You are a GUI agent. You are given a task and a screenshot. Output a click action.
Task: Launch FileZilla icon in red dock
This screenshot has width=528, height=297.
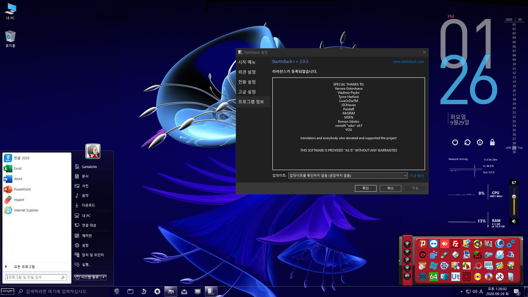pyautogui.click(x=455, y=244)
